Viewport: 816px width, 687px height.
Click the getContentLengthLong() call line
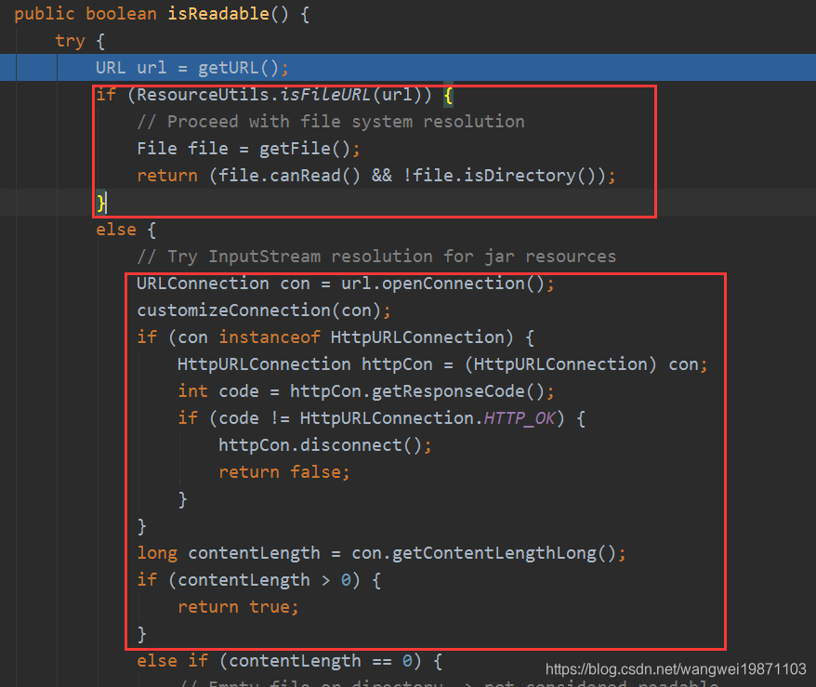pyautogui.click(x=381, y=553)
